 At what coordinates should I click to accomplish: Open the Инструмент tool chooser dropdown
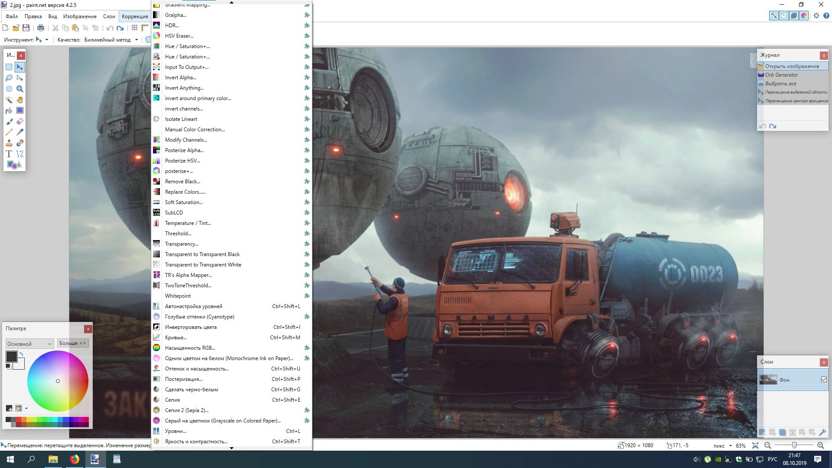(x=42, y=39)
